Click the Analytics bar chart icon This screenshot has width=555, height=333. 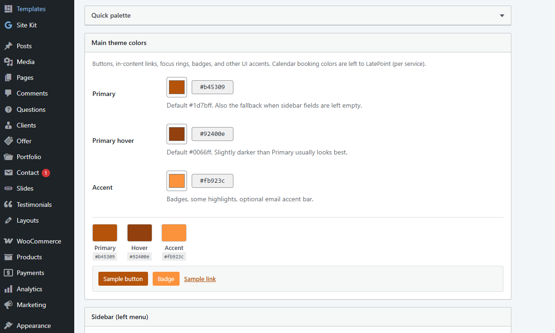pos(8,289)
